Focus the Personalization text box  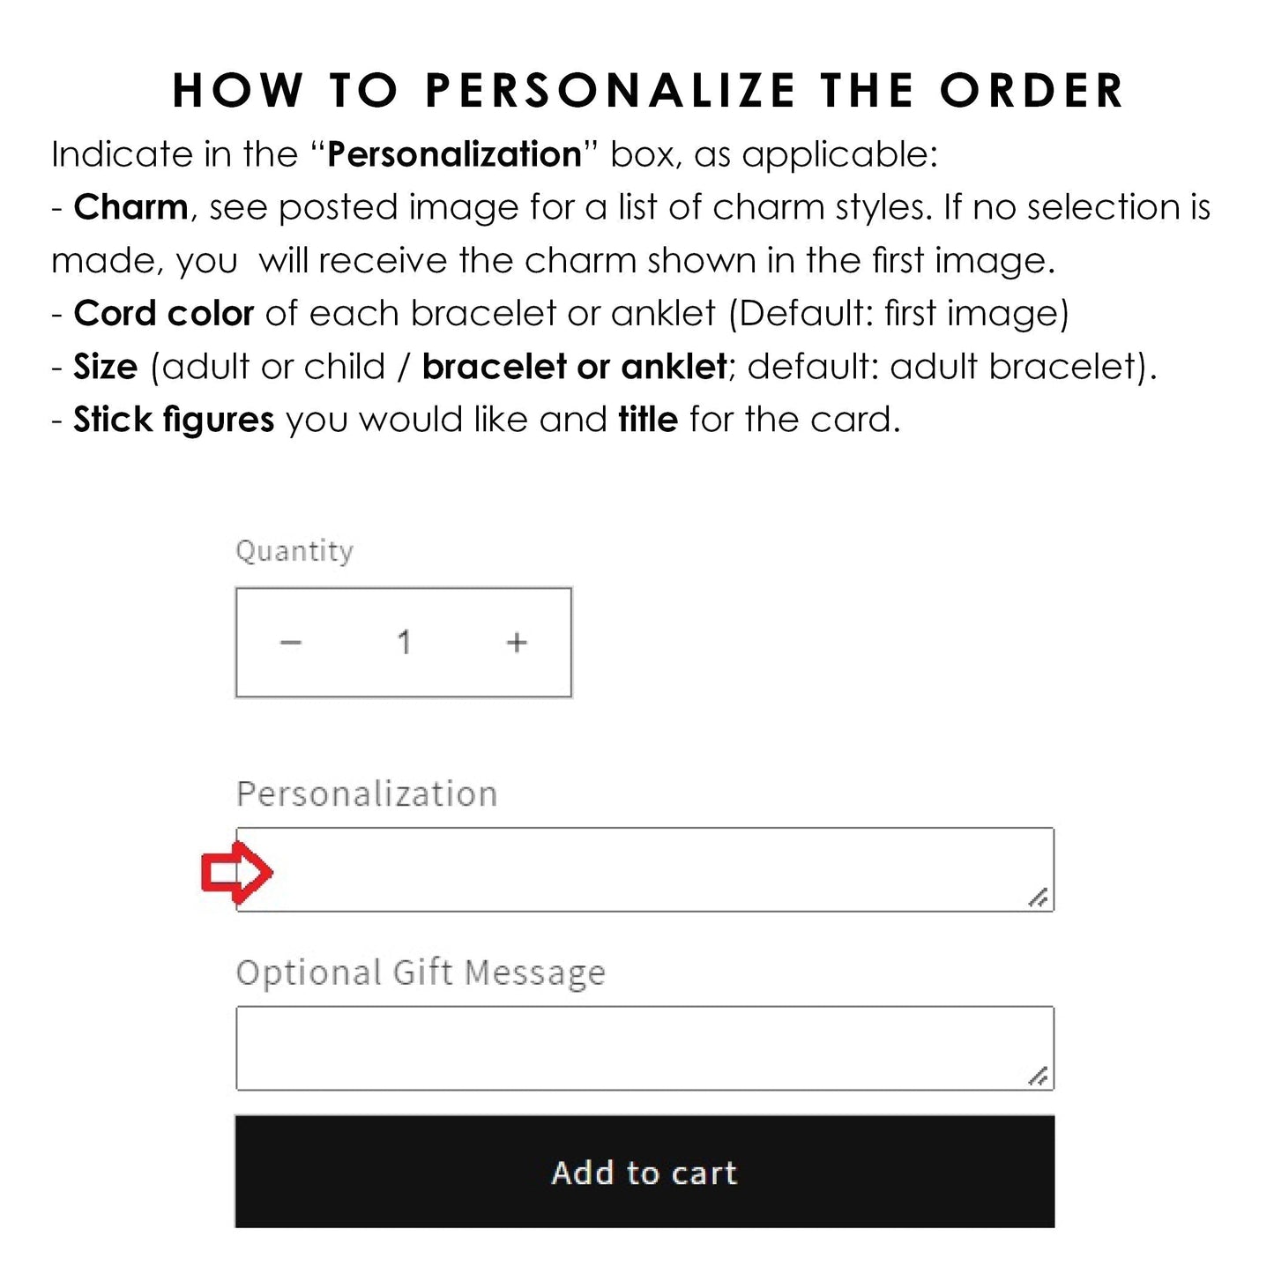(644, 869)
